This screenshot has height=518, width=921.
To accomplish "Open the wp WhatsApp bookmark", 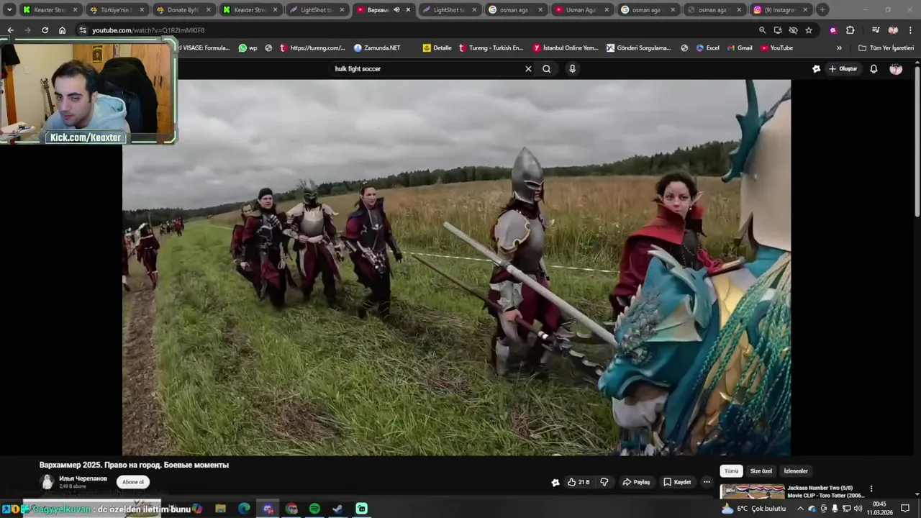I will pos(248,48).
